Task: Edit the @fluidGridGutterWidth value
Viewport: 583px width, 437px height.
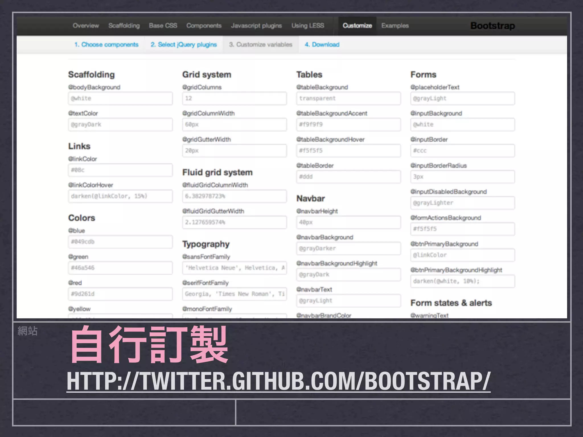Action: pyautogui.click(x=235, y=222)
